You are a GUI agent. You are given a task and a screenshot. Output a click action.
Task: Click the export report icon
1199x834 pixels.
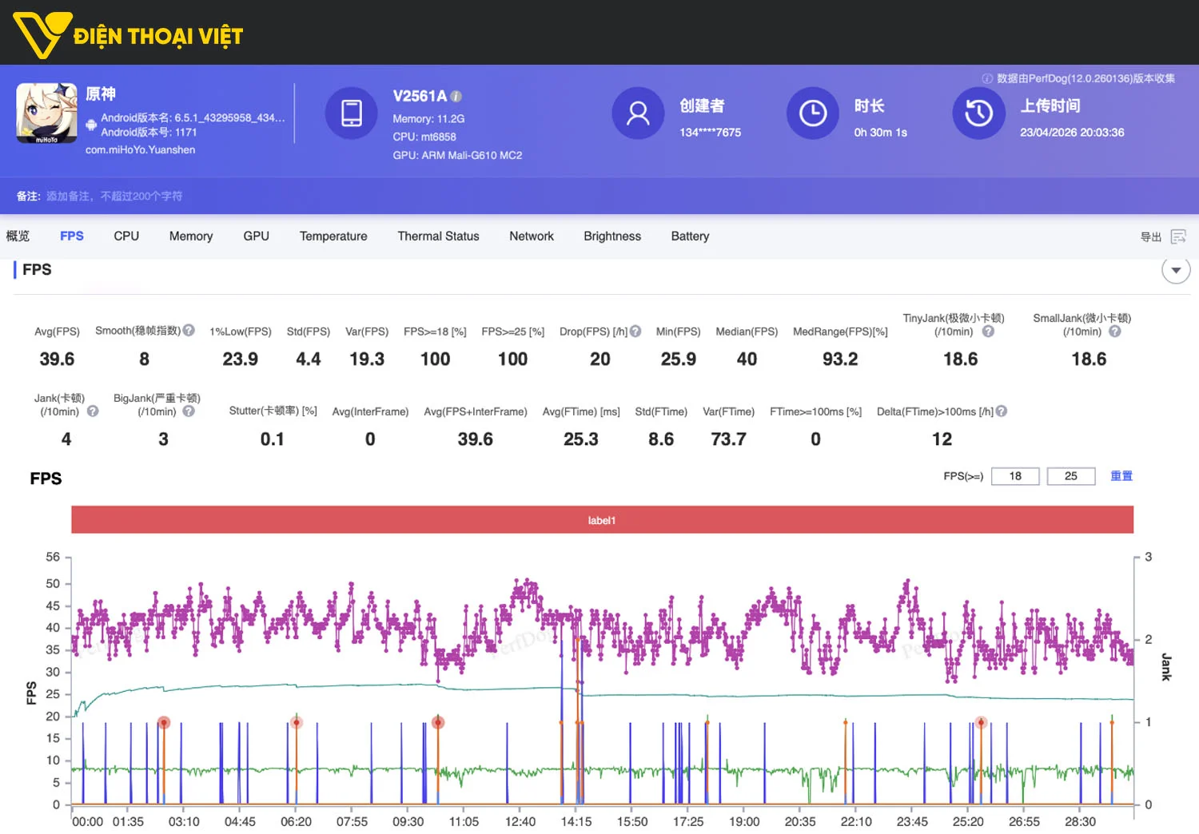1177,236
